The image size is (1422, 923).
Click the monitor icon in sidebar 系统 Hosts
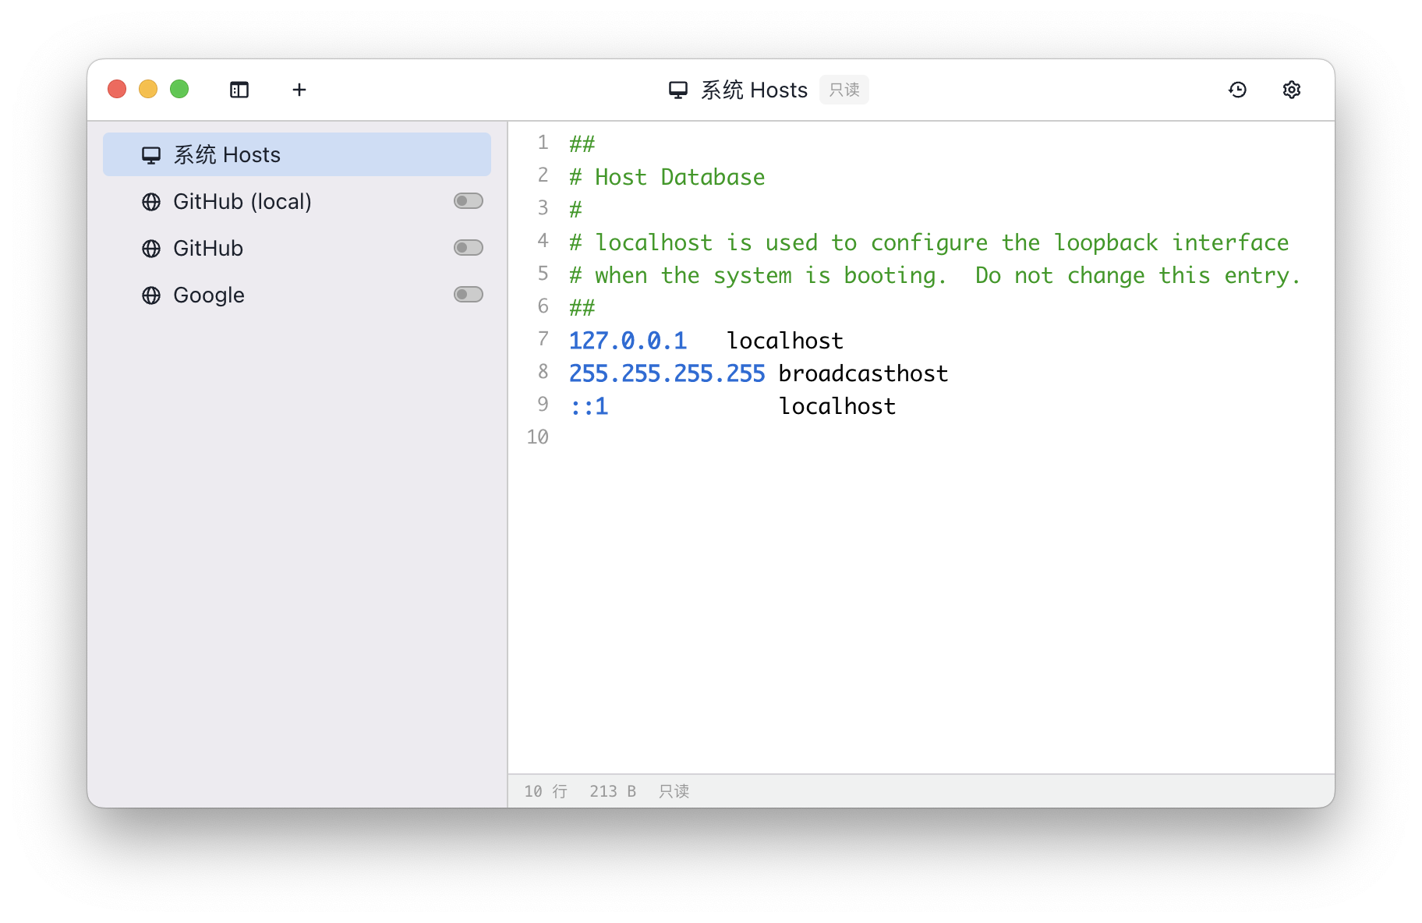(x=151, y=155)
